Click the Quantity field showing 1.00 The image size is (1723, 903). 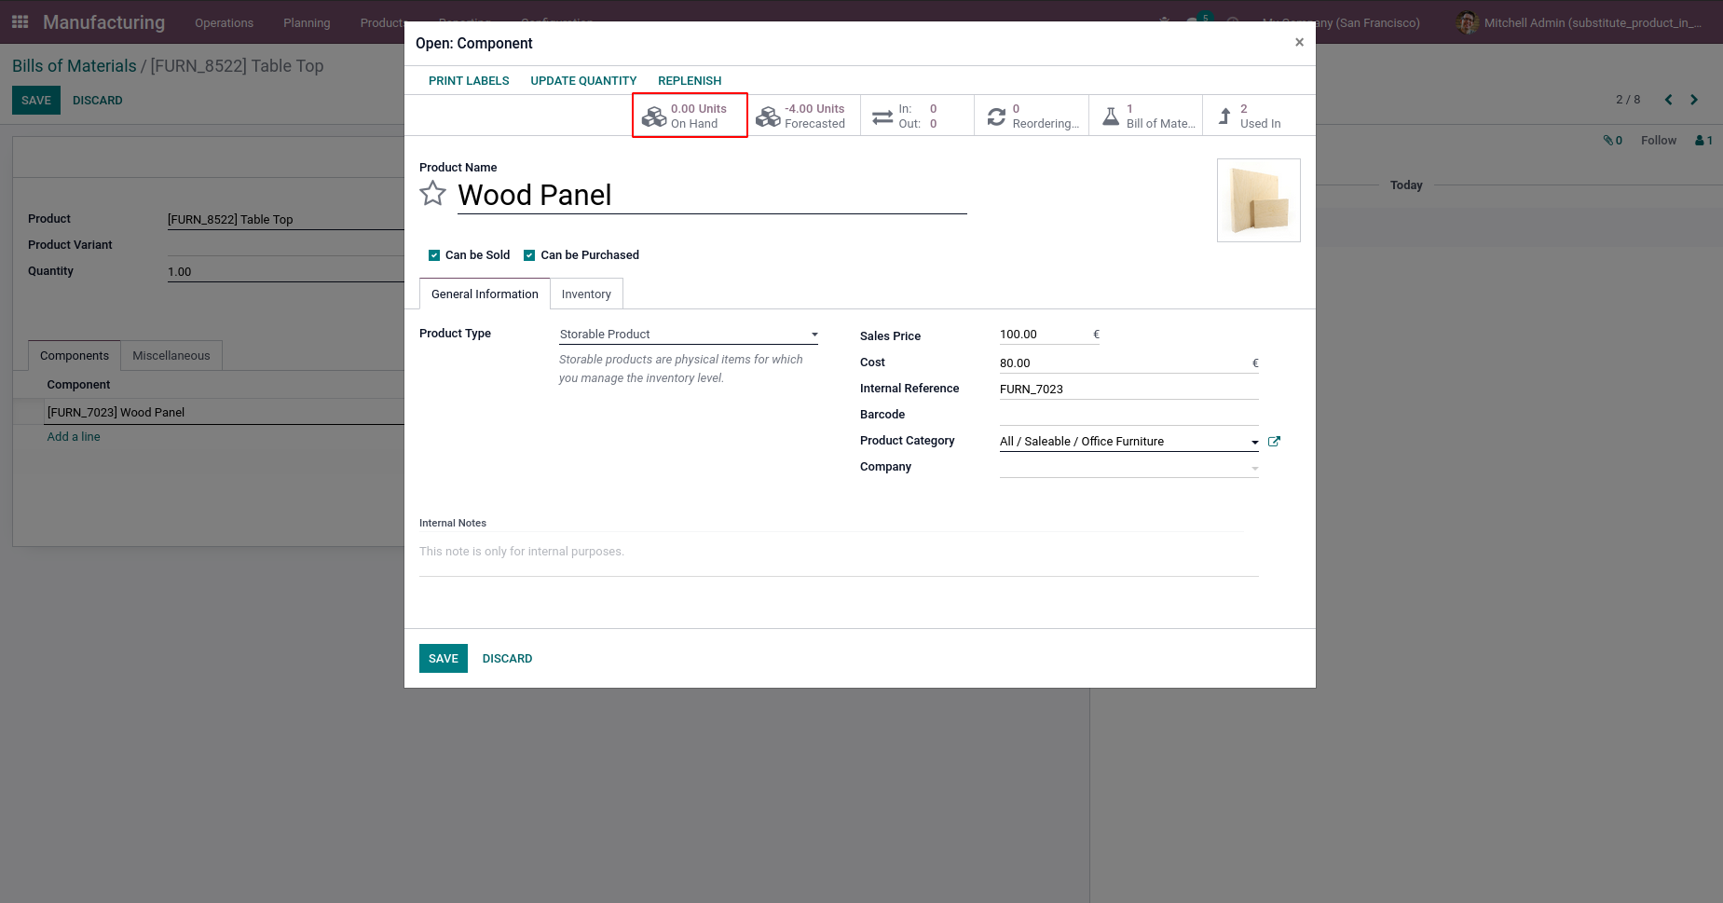tap(285, 272)
